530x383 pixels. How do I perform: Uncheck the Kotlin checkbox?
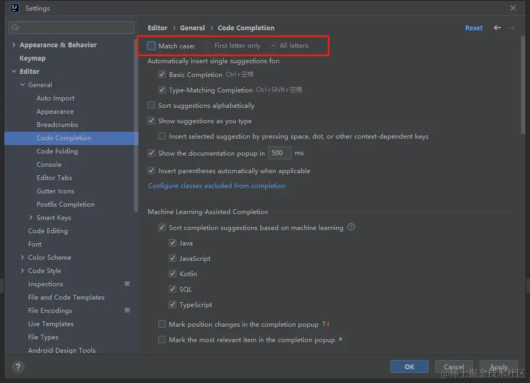[x=173, y=274]
